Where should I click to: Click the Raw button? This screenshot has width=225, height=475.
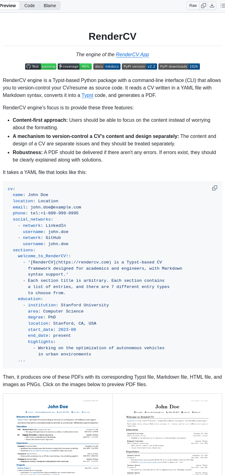pos(193,6)
